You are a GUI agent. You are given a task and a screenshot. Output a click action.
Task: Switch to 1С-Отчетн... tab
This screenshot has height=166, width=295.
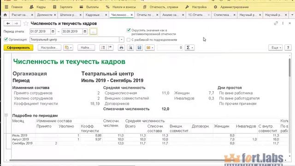coord(195,15)
